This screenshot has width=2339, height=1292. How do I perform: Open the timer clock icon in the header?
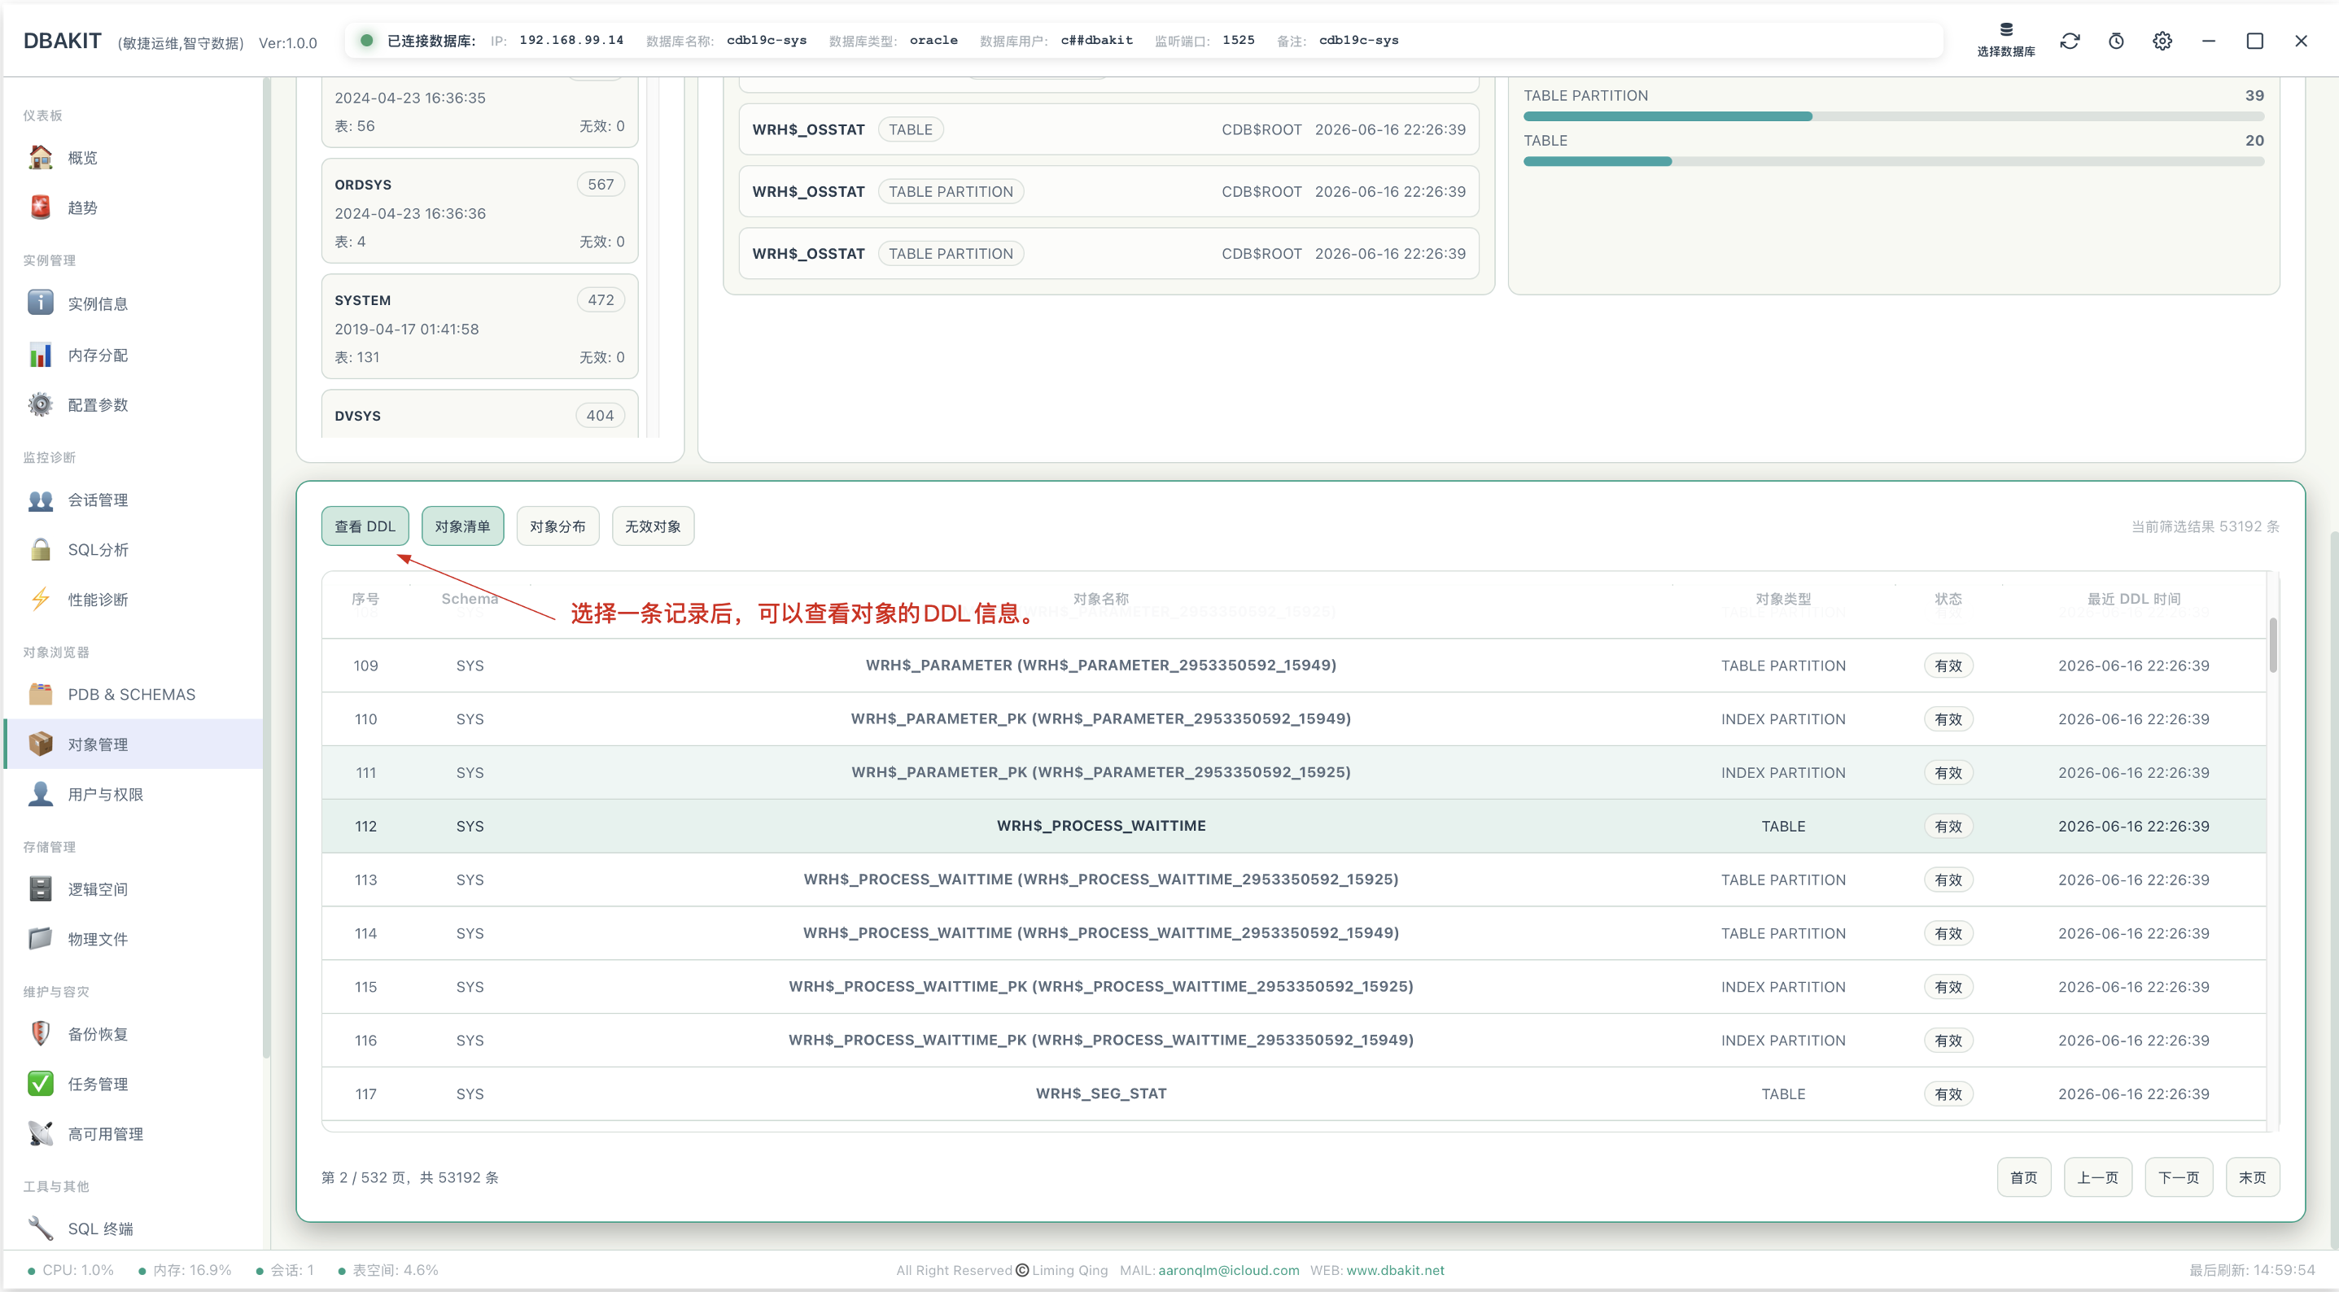[2116, 41]
